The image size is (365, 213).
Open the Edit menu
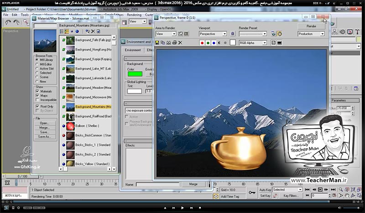[15, 15]
